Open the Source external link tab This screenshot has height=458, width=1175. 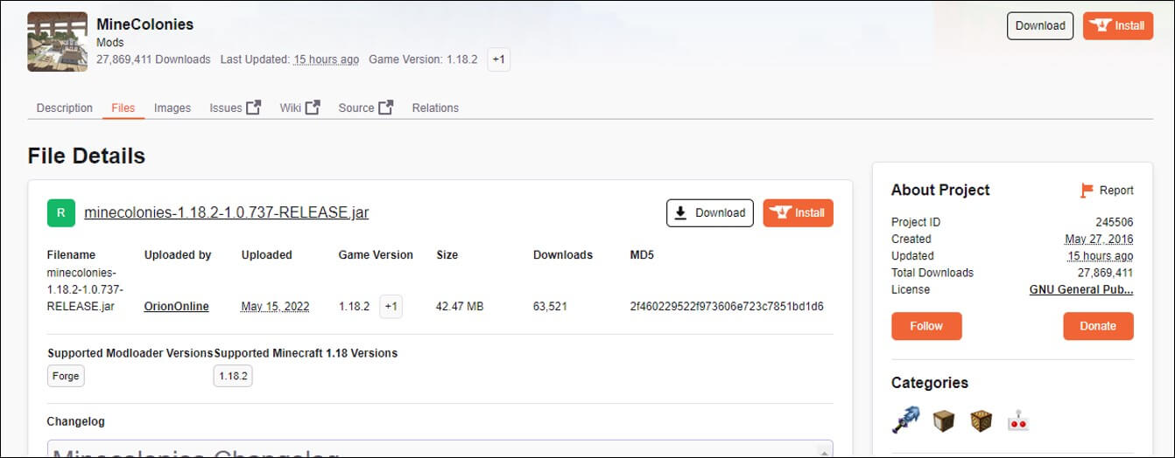(365, 108)
